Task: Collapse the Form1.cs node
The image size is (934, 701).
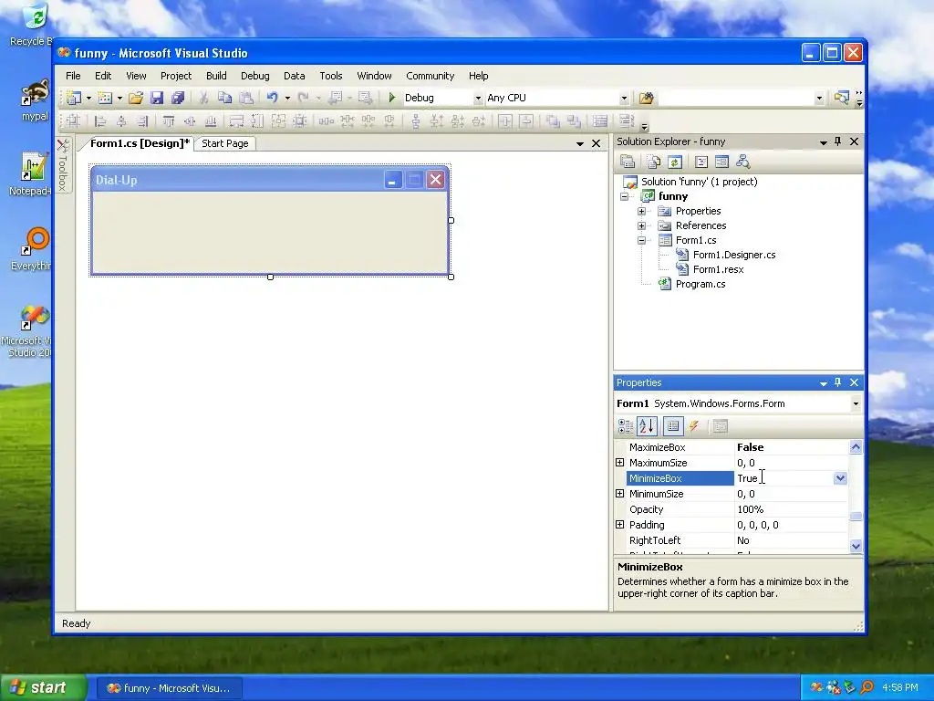Action: pyautogui.click(x=641, y=240)
